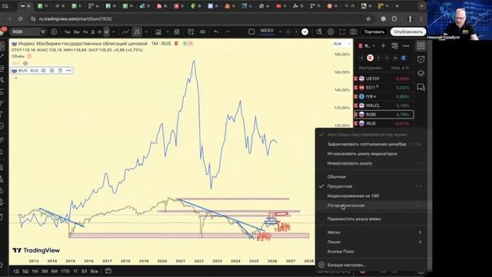Click the Опубликовать button

pyautogui.click(x=408, y=32)
